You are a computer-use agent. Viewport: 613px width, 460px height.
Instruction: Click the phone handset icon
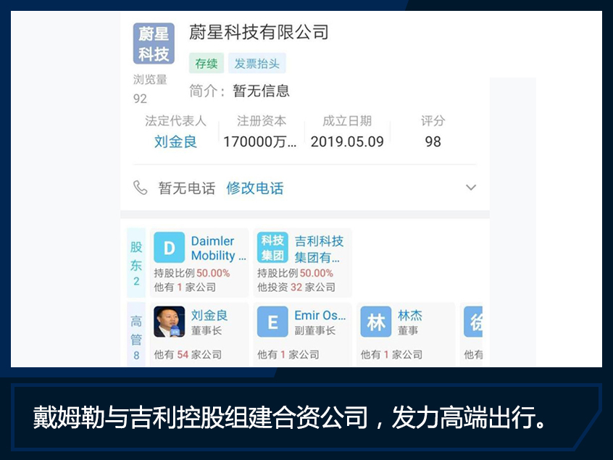pos(140,188)
